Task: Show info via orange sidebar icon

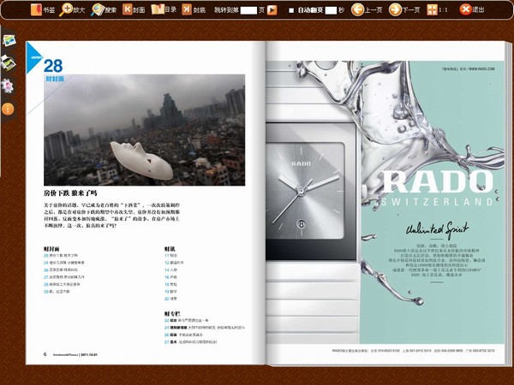Action: coord(8,109)
